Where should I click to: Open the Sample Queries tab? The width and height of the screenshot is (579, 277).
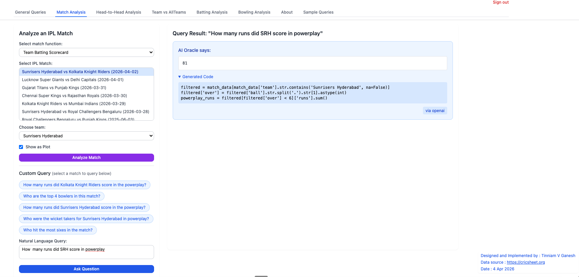(x=318, y=12)
